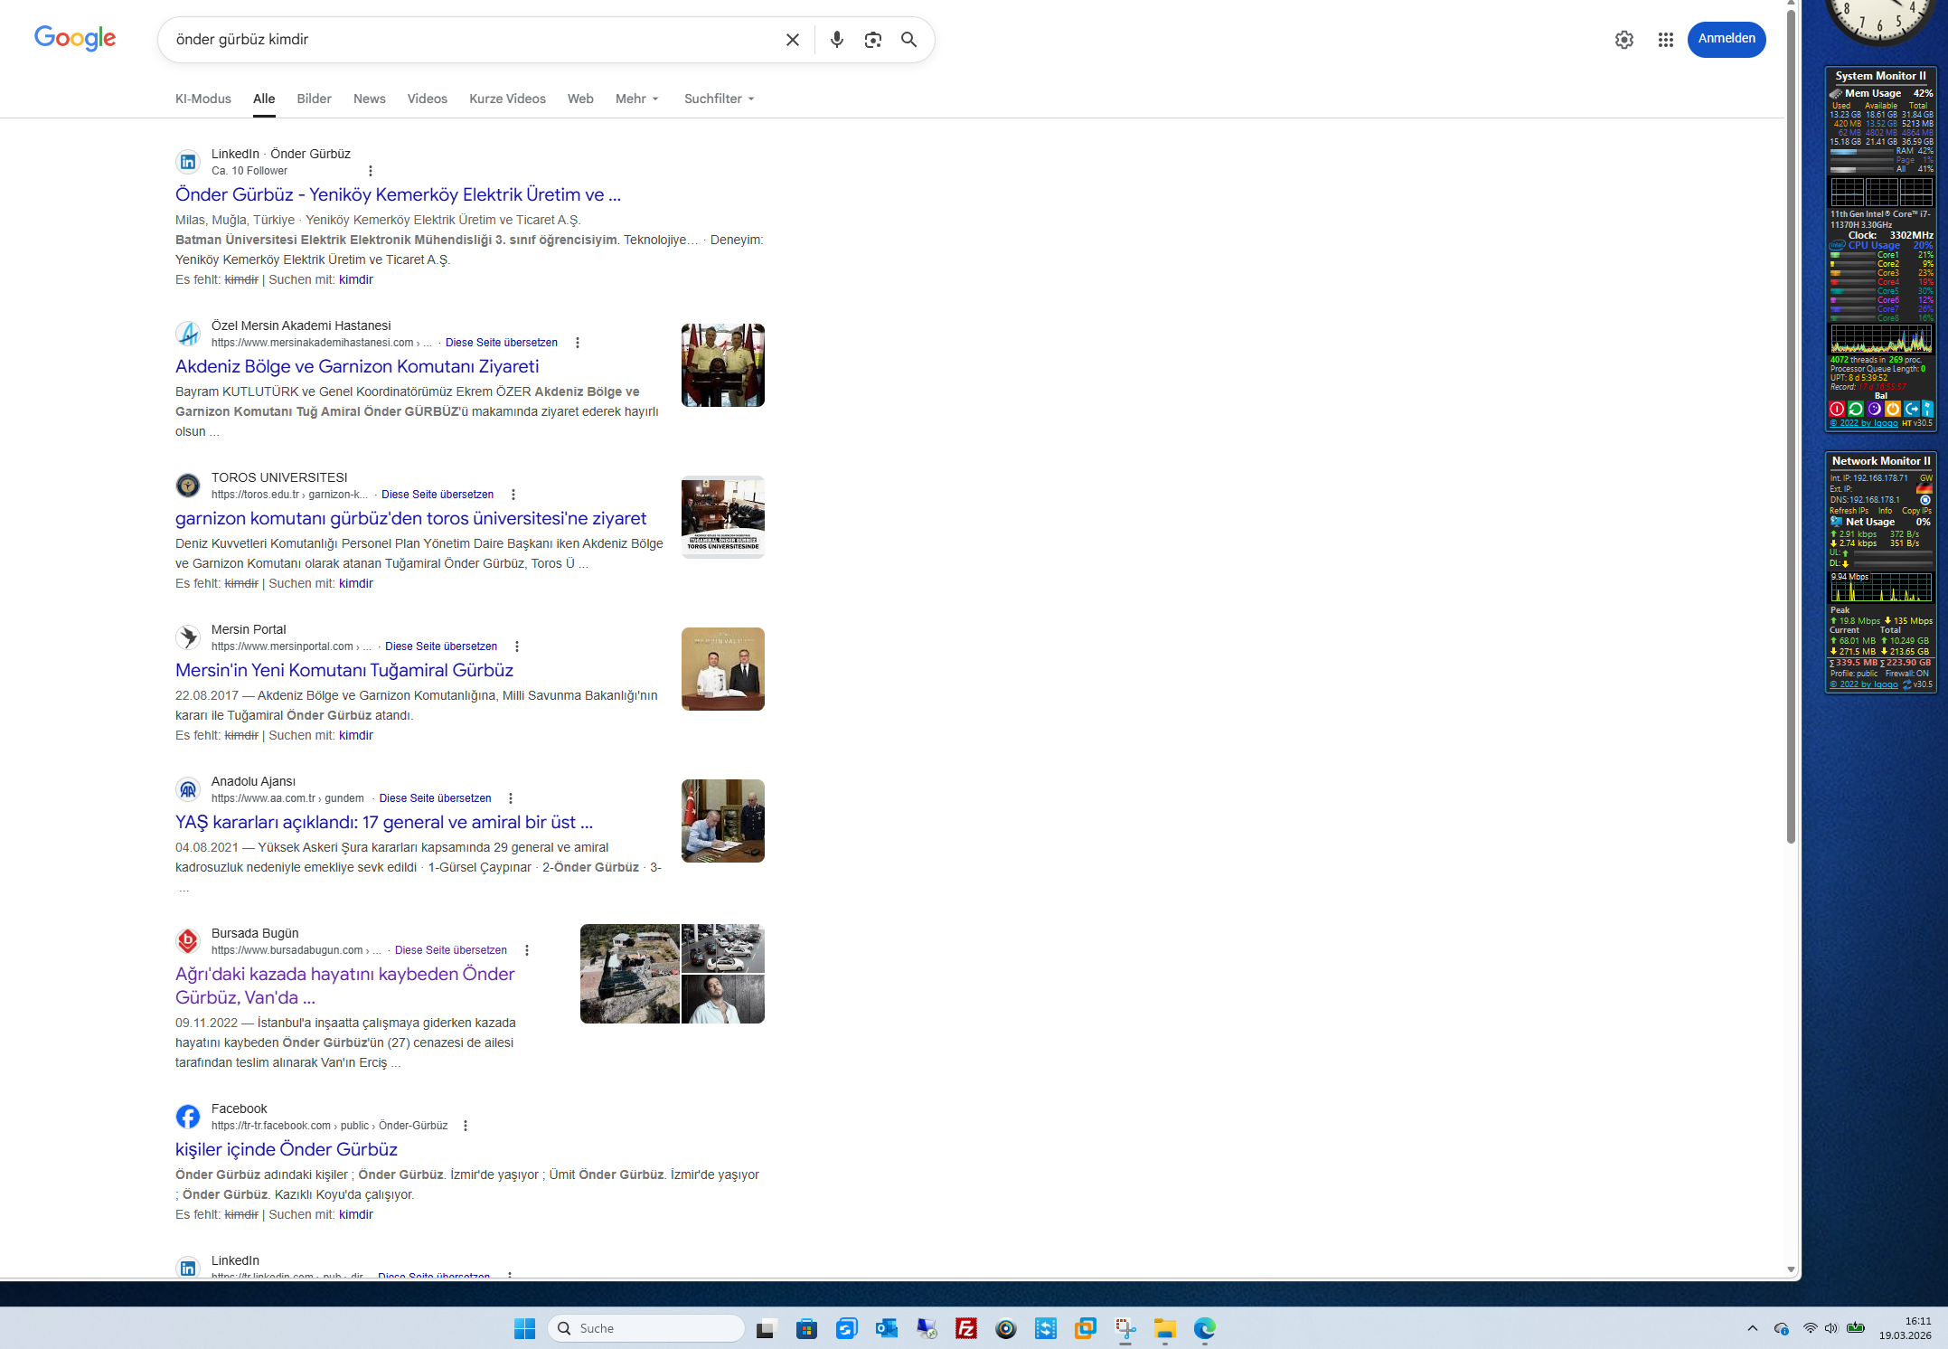
Task: Translate the TOROS UNIVERSITESI result page
Action: [x=438, y=495]
